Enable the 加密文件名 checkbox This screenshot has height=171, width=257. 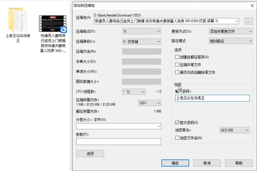[177, 138]
